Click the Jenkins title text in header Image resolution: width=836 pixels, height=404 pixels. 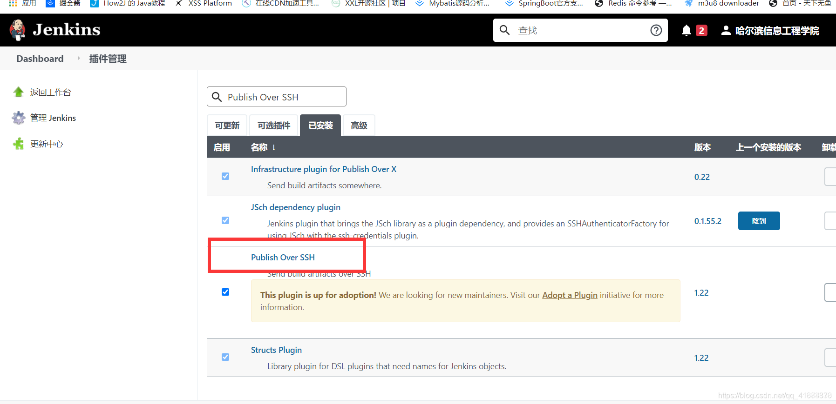click(x=67, y=30)
